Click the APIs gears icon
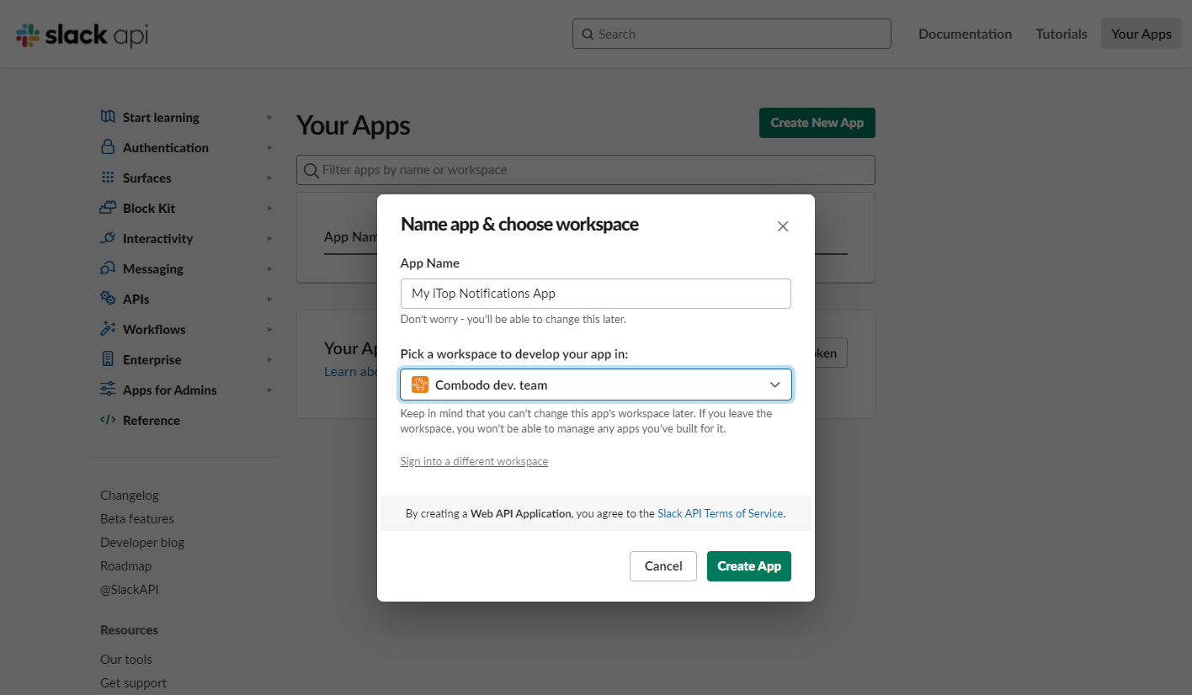This screenshot has width=1192, height=695. pyautogui.click(x=108, y=299)
